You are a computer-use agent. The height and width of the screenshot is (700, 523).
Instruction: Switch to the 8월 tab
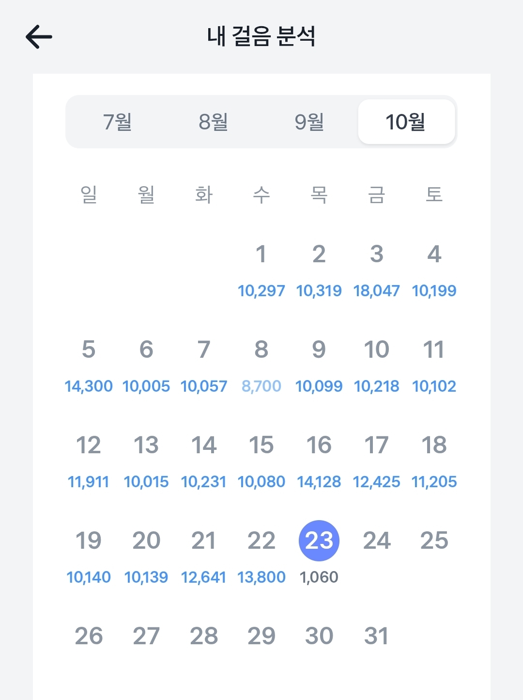tap(213, 122)
